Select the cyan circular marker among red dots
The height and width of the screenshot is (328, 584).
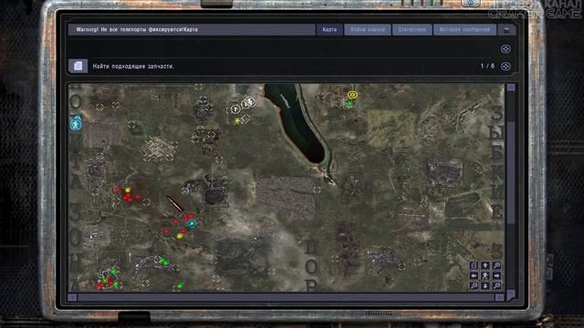(192, 223)
